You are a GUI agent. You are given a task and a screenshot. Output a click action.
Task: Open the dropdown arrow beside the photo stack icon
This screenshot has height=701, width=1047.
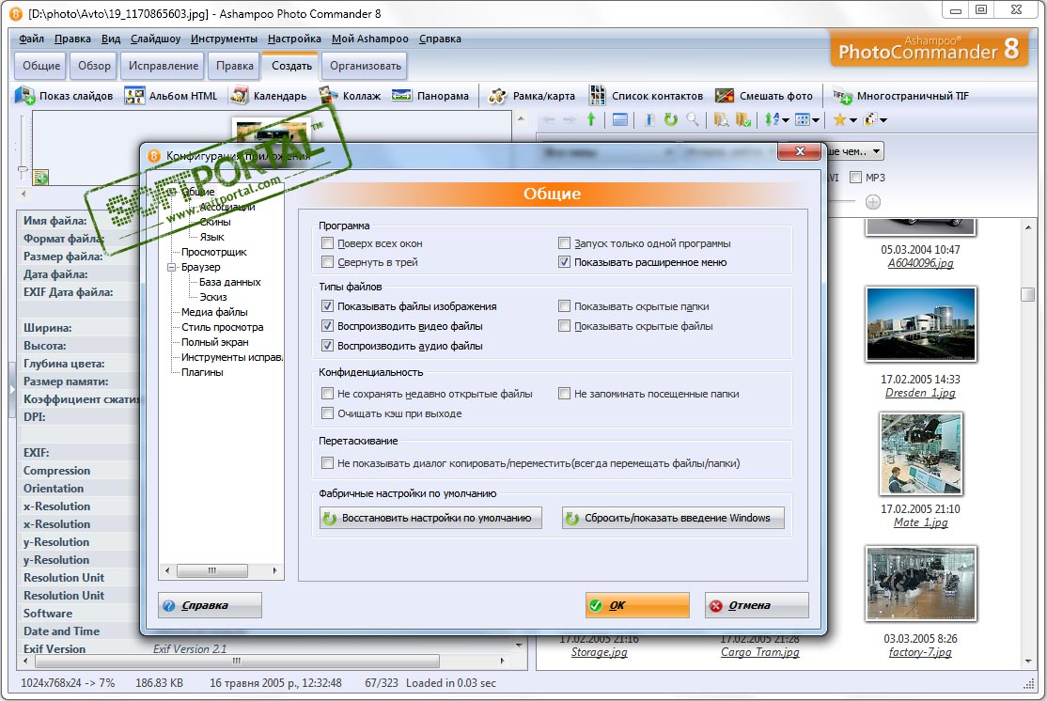883,120
